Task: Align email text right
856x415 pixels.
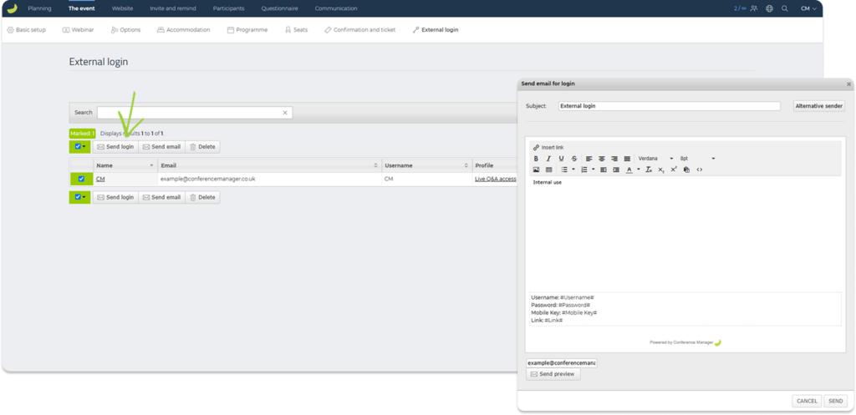Action: pyautogui.click(x=614, y=159)
